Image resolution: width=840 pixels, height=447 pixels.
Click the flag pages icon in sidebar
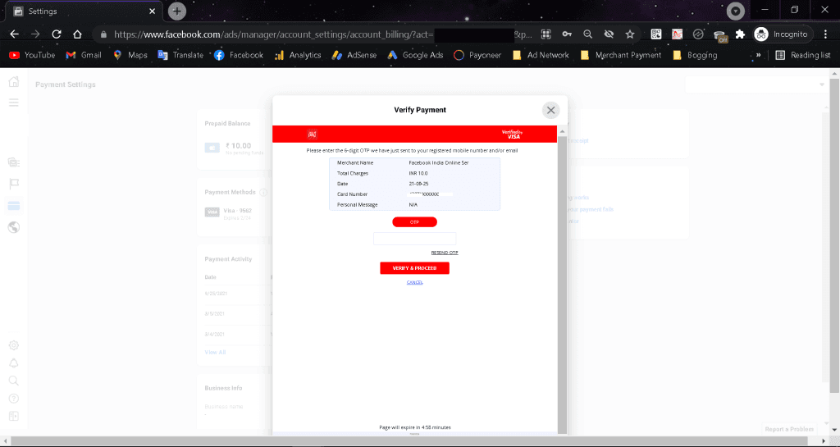(14, 185)
